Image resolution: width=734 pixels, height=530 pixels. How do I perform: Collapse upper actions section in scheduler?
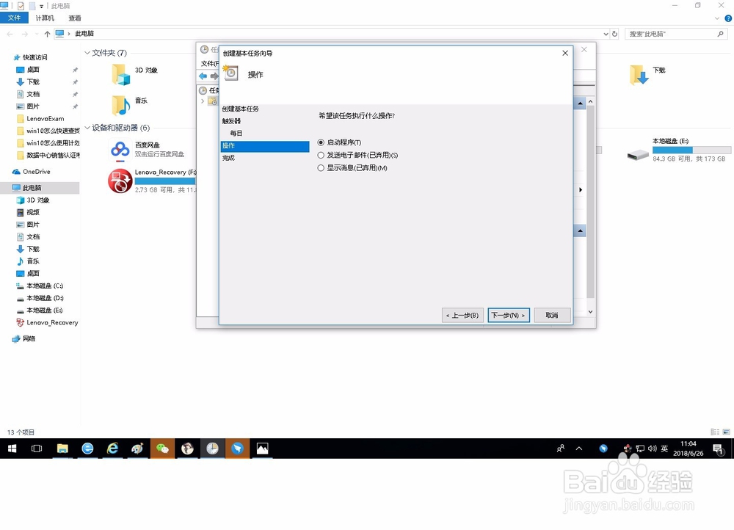pos(580,103)
